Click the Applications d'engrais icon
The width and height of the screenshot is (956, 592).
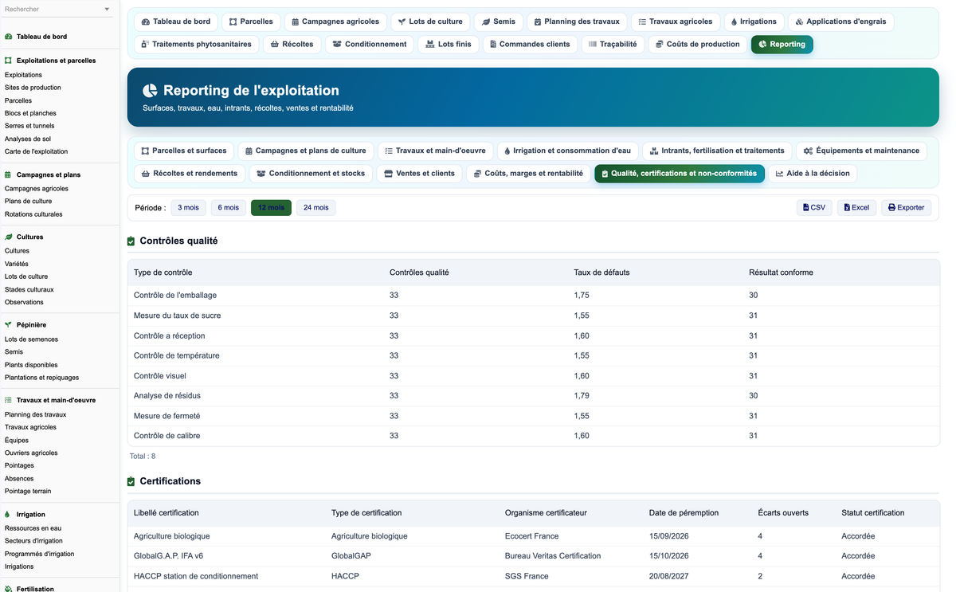coord(800,22)
